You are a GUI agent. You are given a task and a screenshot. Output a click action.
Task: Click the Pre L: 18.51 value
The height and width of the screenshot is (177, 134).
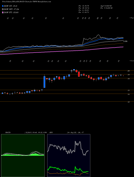[84, 10]
